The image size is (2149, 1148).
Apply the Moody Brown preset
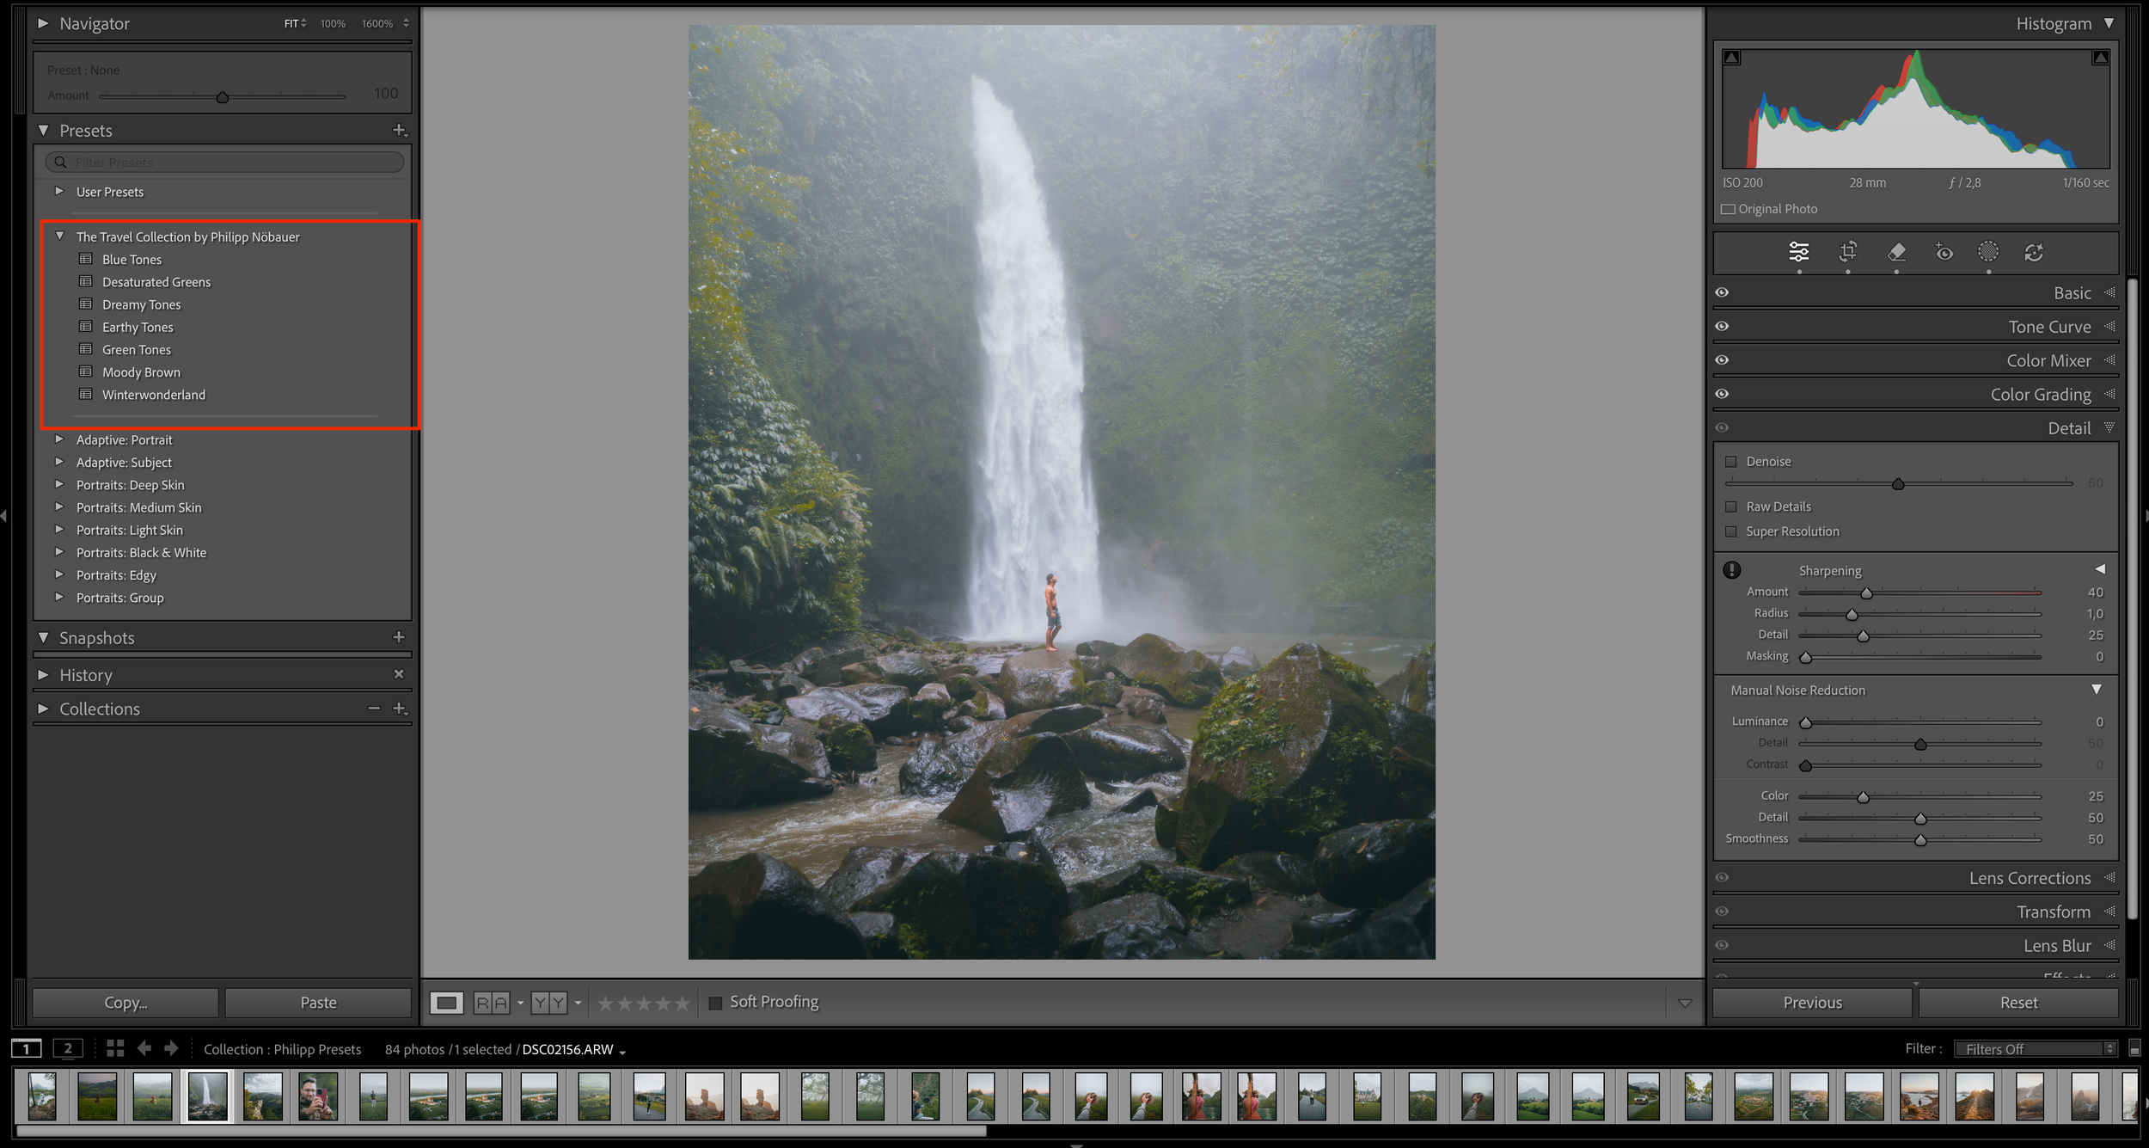[x=141, y=372]
